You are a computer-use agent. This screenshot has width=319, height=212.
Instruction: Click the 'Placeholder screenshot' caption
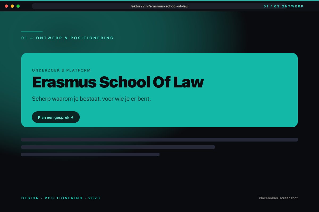coord(278,198)
